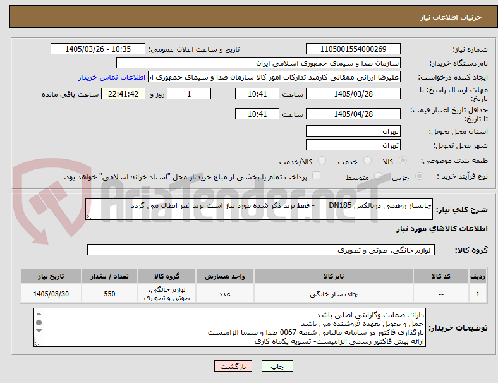
Task: Select the جزیی purchase type radio
Action: click(419, 176)
